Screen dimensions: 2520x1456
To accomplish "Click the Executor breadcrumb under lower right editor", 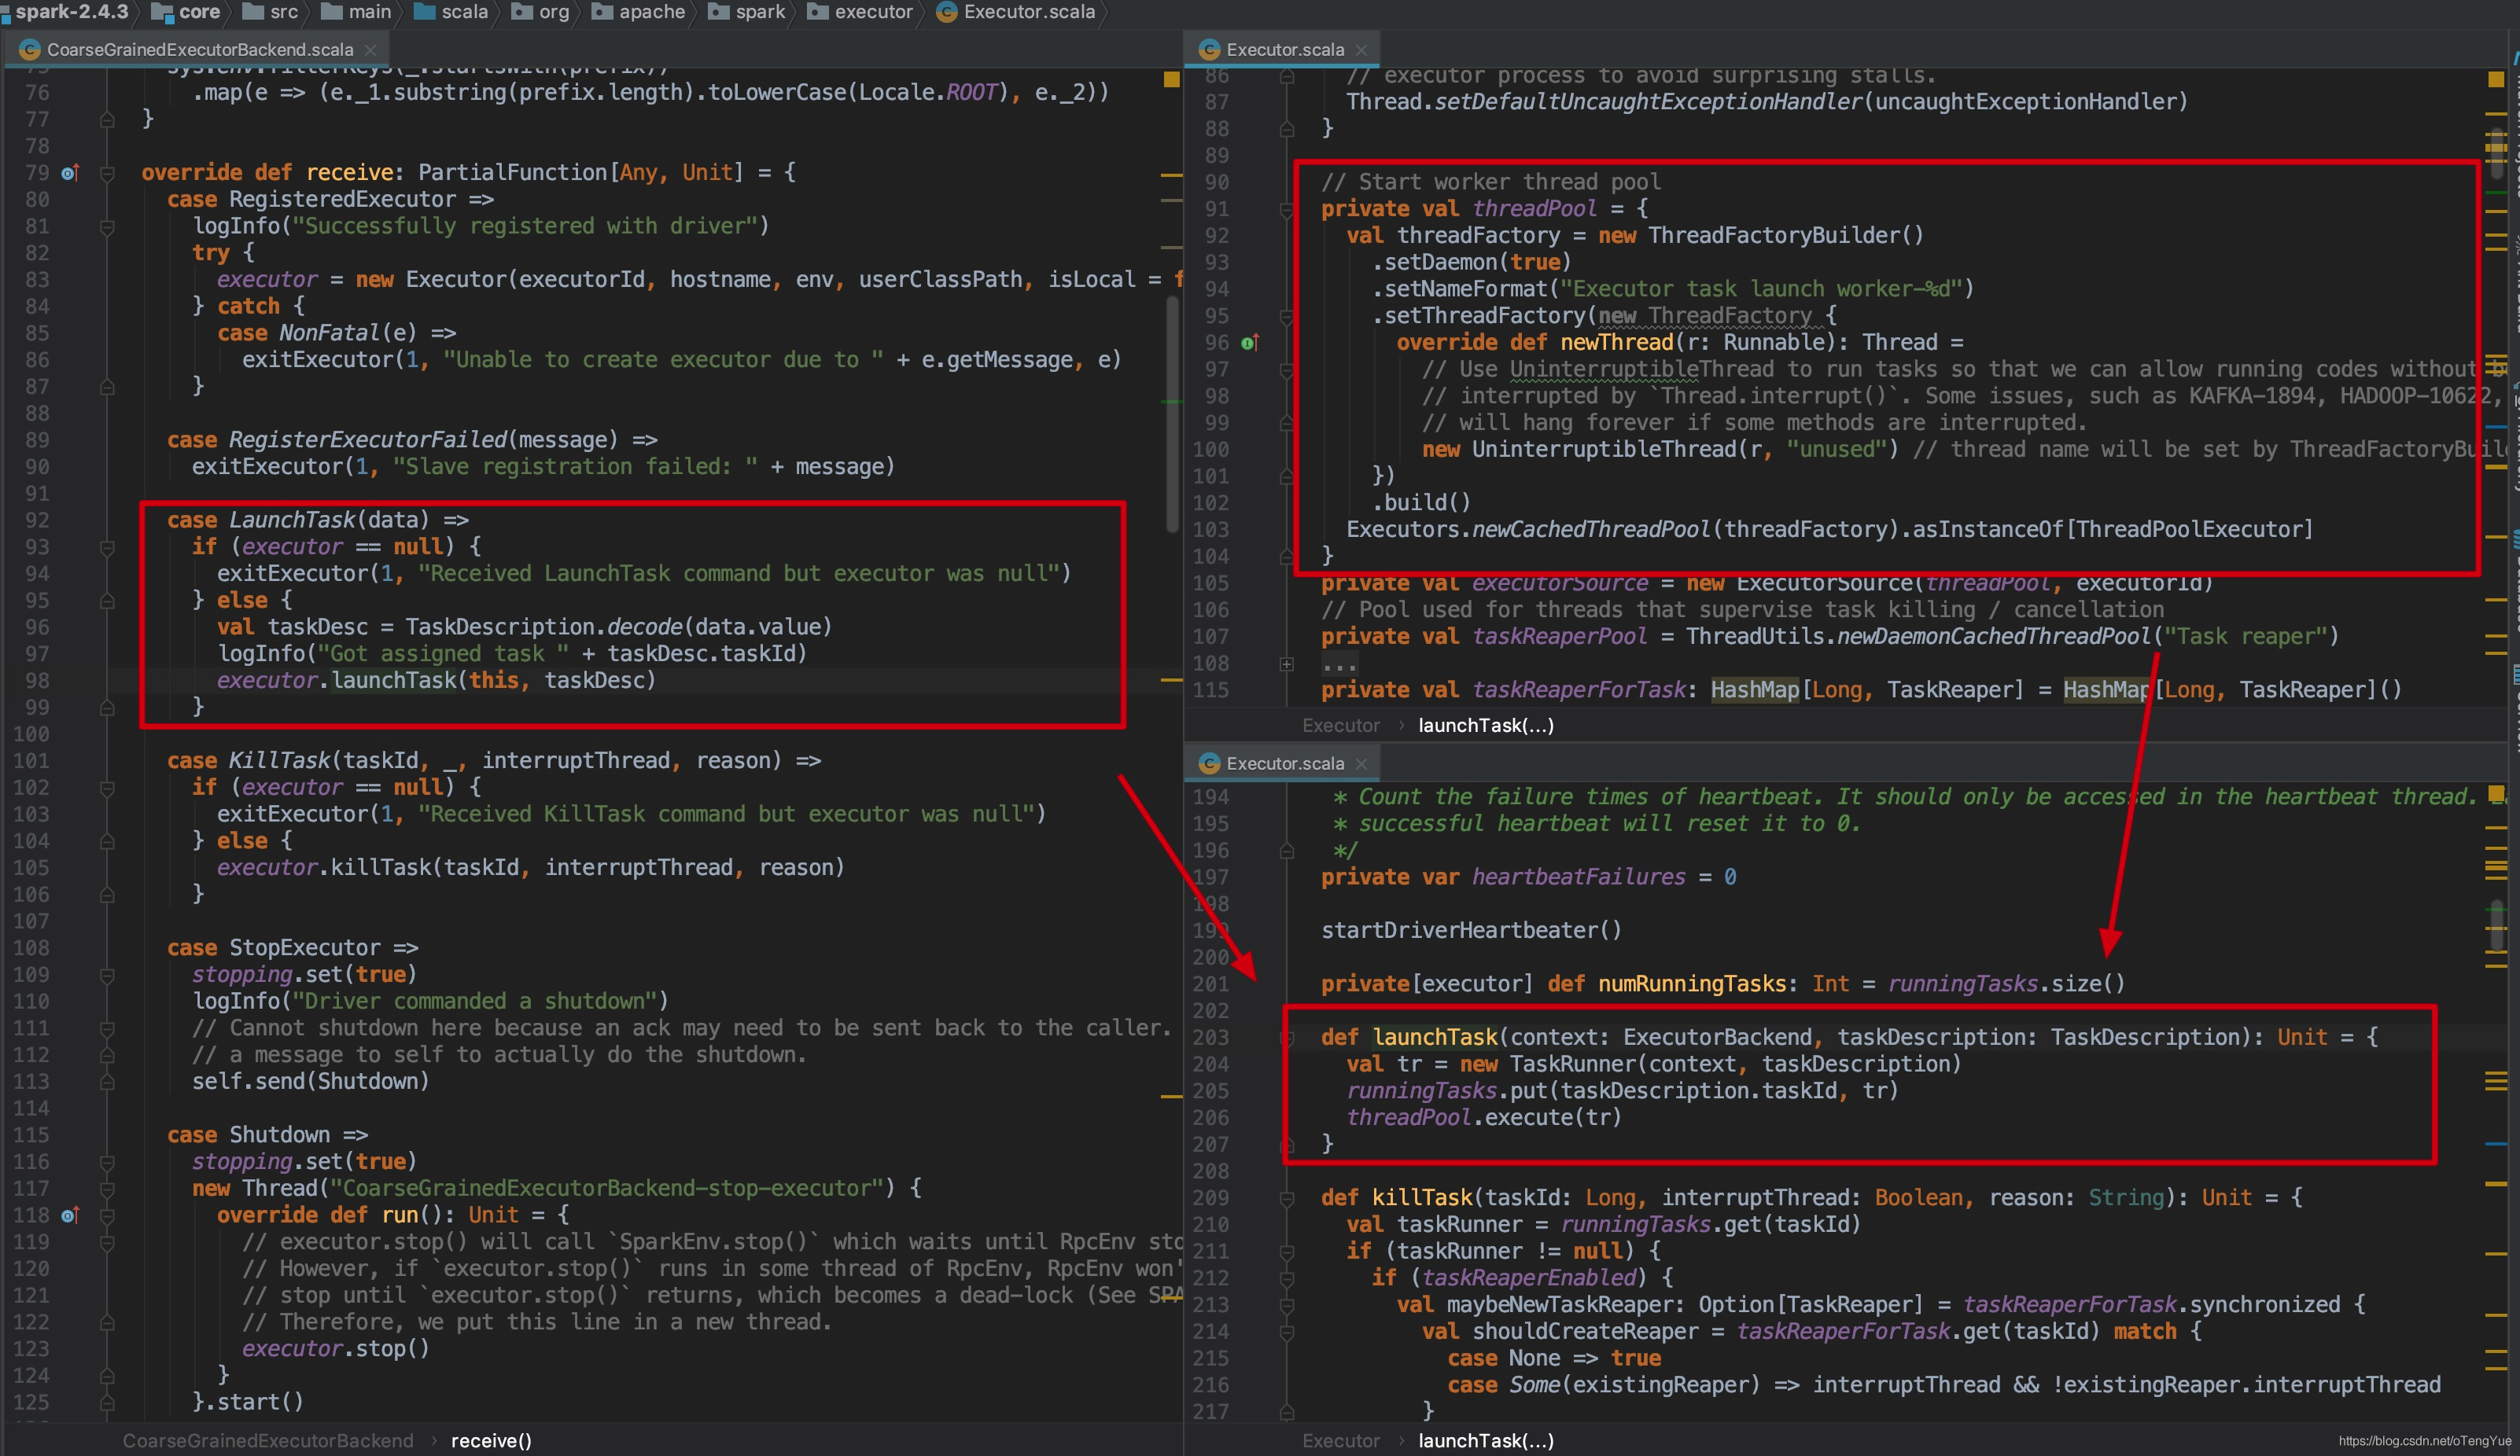I will pyautogui.click(x=1340, y=1440).
